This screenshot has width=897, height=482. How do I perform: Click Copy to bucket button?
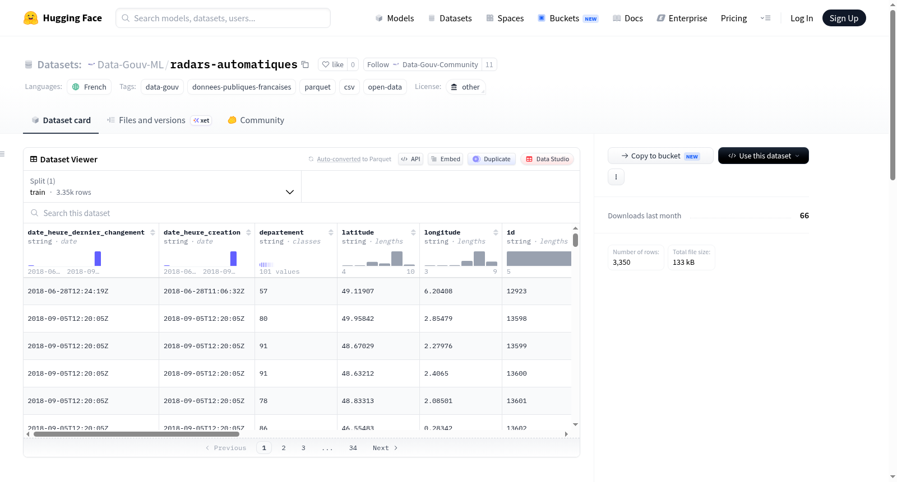(660, 156)
